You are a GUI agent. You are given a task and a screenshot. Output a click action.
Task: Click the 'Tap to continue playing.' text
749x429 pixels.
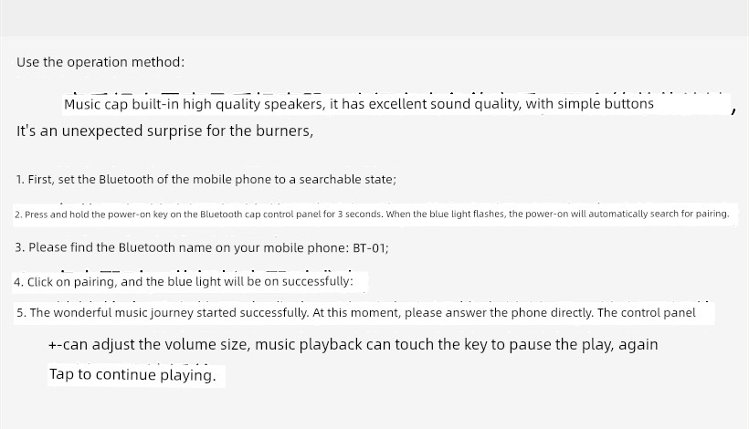pyautogui.click(x=132, y=374)
